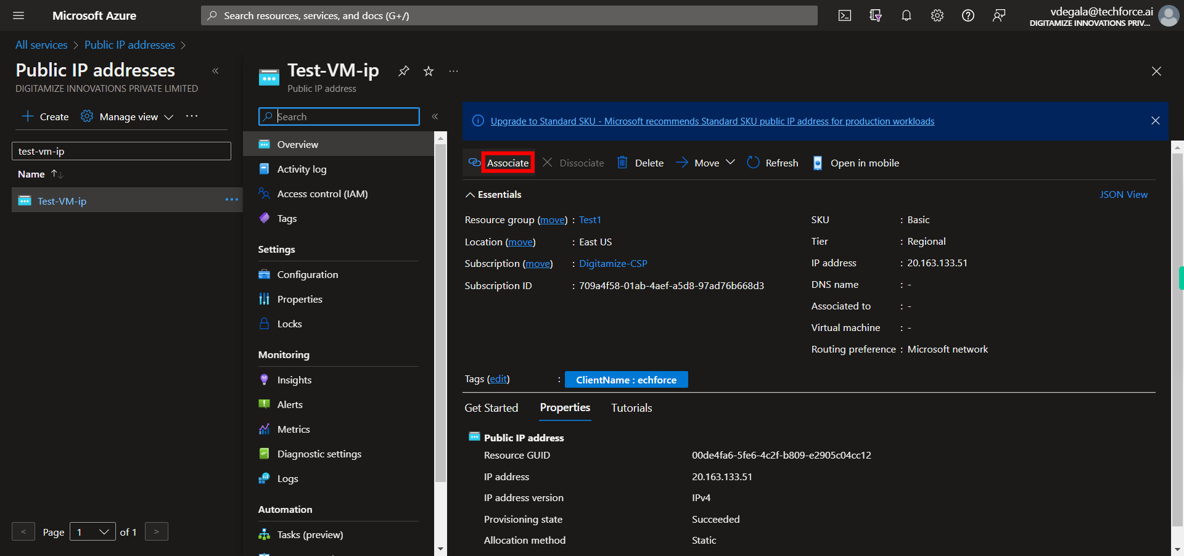Image resolution: width=1184 pixels, height=556 pixels.
Task: Click the Open in mobile icon
Action: pos(818,163)
